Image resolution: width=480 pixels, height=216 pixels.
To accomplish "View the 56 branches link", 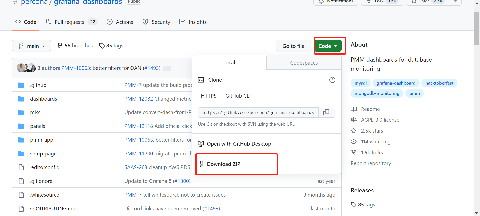I will [x=75, y=46].
